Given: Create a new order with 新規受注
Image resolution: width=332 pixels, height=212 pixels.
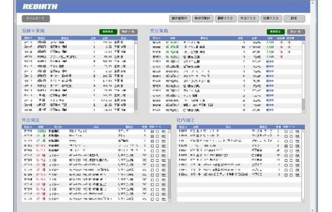Looking at the screenshot, I should (x=275, y=32).
